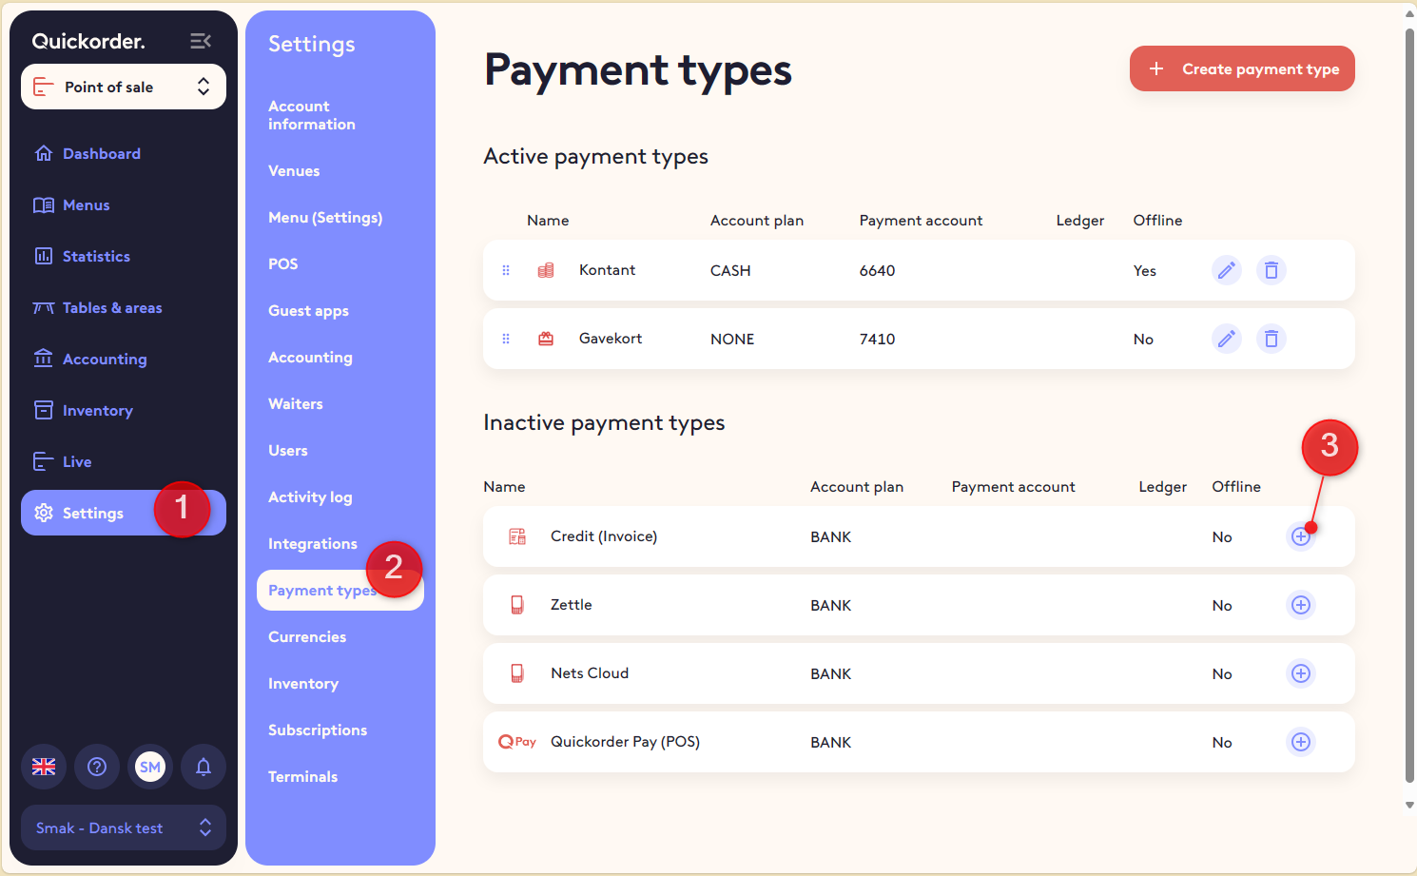Activate Nets Cloud with plus icon
Image resolution: width=1417 pixels, height=876 pixels.
pos(1301,673)
